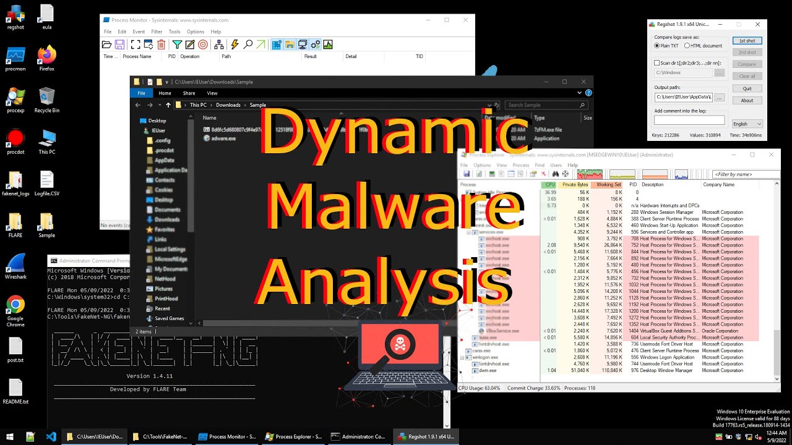Open procdot desktop icon
This screenshot has width=792, height=445.
pyautogui.click(x=15, y=142)
